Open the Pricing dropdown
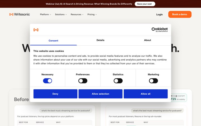Image resolution: width=201 pixels, height=126 pixels. click(x=92, y=14)
